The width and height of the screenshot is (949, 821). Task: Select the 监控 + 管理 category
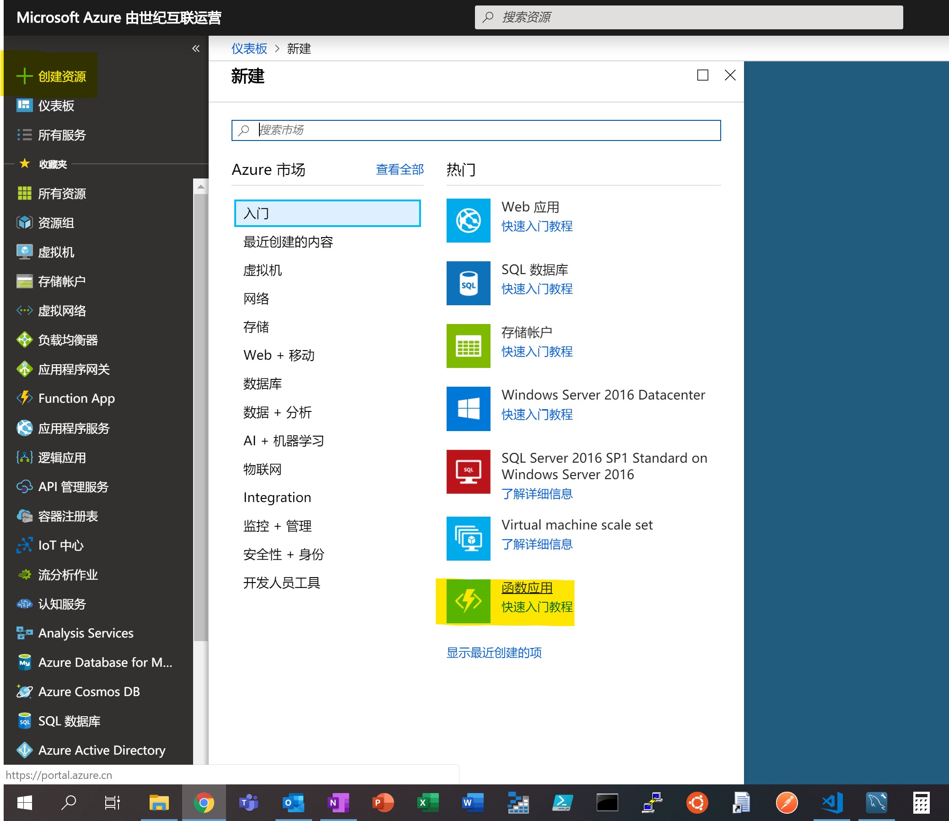[x=277, y=526]
